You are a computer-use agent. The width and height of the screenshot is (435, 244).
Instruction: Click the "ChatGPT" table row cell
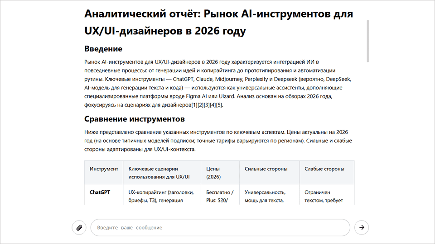[104, 194]
